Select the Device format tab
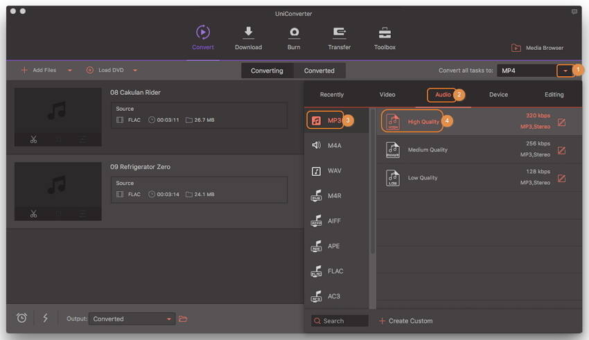The height and width of the screenshot is (340, 589). (498, 95)
